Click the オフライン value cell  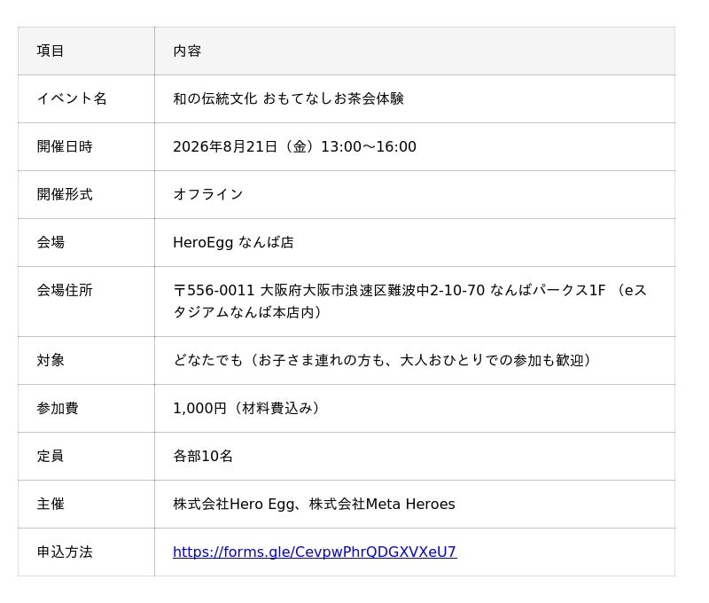[415, 194]
